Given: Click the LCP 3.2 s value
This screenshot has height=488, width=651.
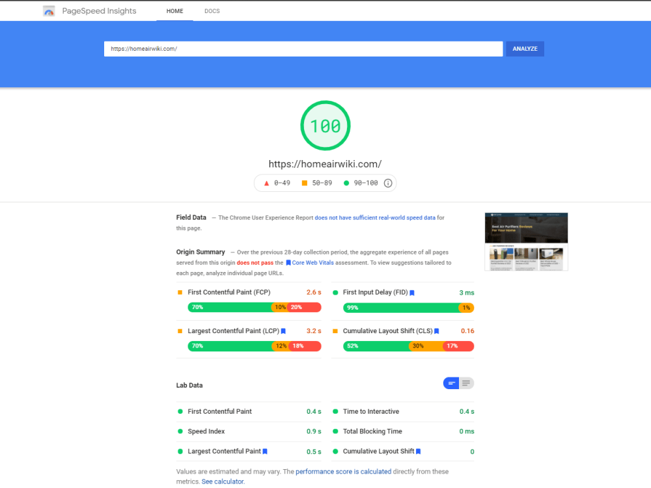Looking at the screenshot, I should click(314, 331).
